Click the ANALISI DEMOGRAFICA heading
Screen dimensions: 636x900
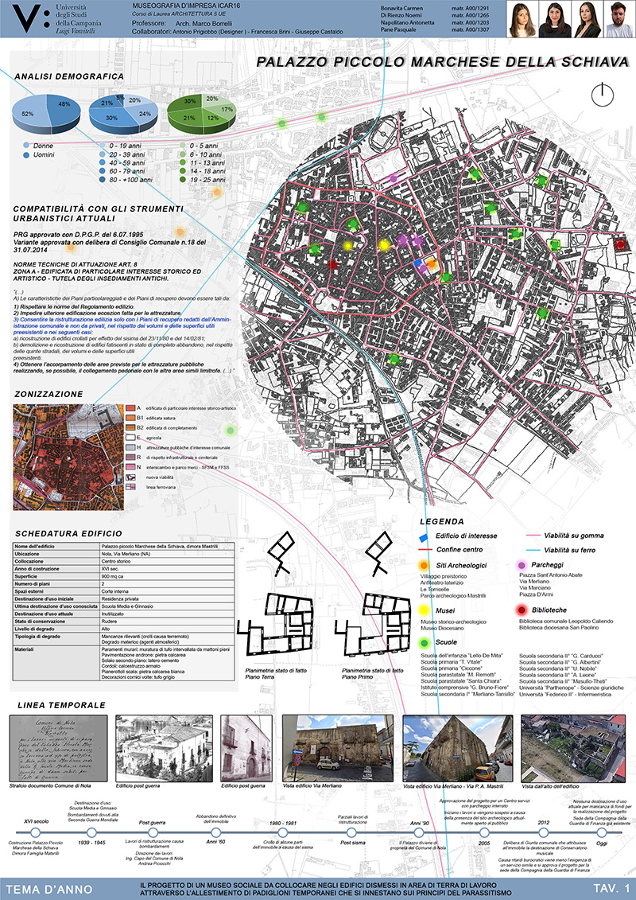point(69,76)
